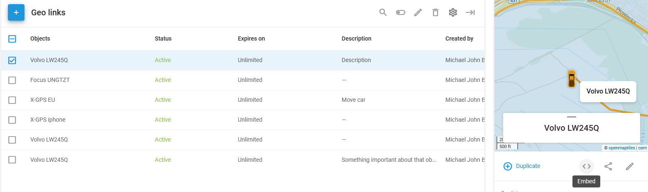
Task: Click the orange vehicle marker on map
Action: 572,79
